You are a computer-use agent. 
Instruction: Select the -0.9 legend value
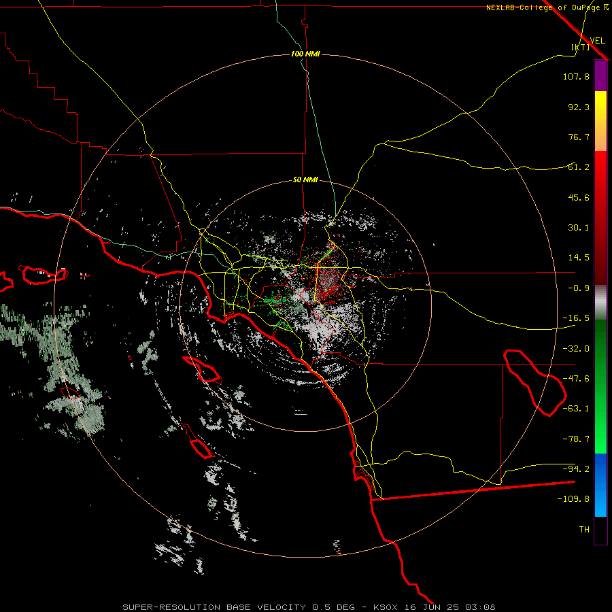pyautogui.click(x=579, y=288)
